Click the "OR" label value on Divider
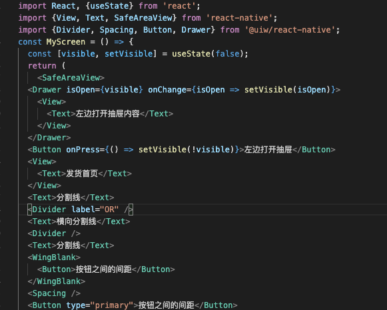 (109, 210)
